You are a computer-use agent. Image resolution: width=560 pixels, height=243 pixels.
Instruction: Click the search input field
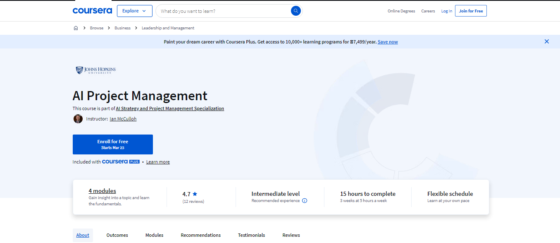223,11
